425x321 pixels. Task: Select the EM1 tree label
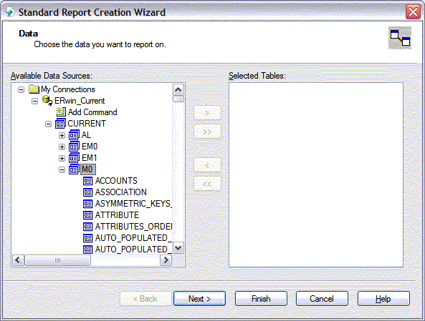(89, 158)
